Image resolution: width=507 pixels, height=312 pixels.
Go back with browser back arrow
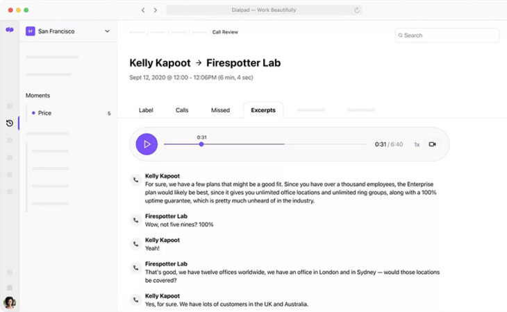tap(143, 10)
